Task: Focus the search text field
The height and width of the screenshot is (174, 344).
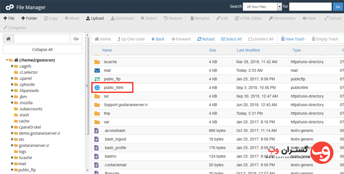Action: click(310, 7)
